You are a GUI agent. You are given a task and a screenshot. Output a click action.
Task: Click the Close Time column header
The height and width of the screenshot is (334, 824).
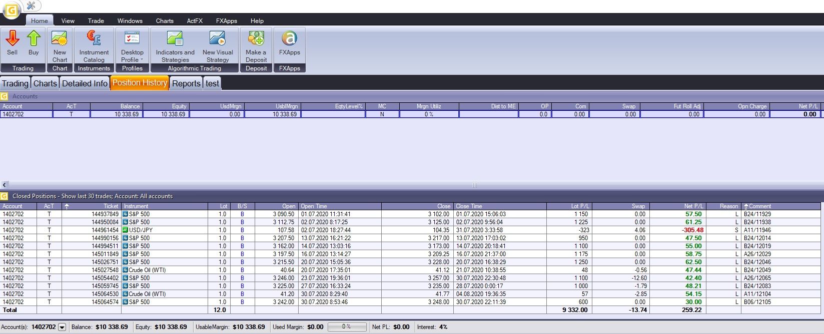coord(500,206)
